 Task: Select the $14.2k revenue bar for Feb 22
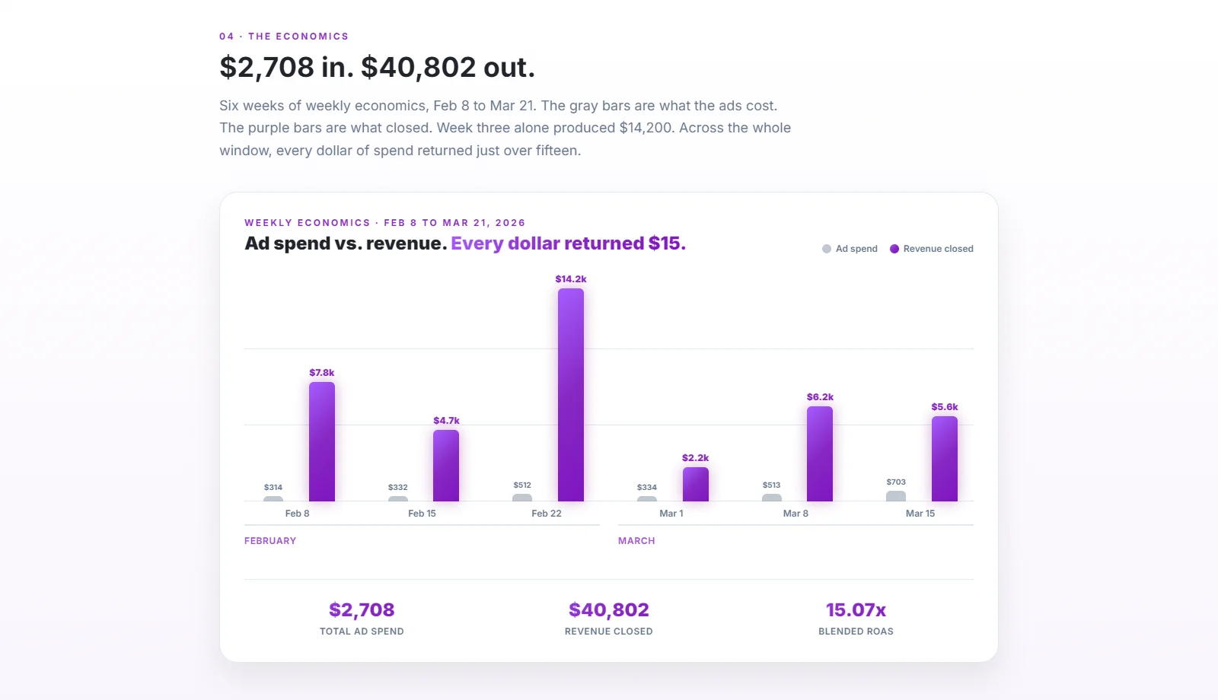tap(571, 395)
